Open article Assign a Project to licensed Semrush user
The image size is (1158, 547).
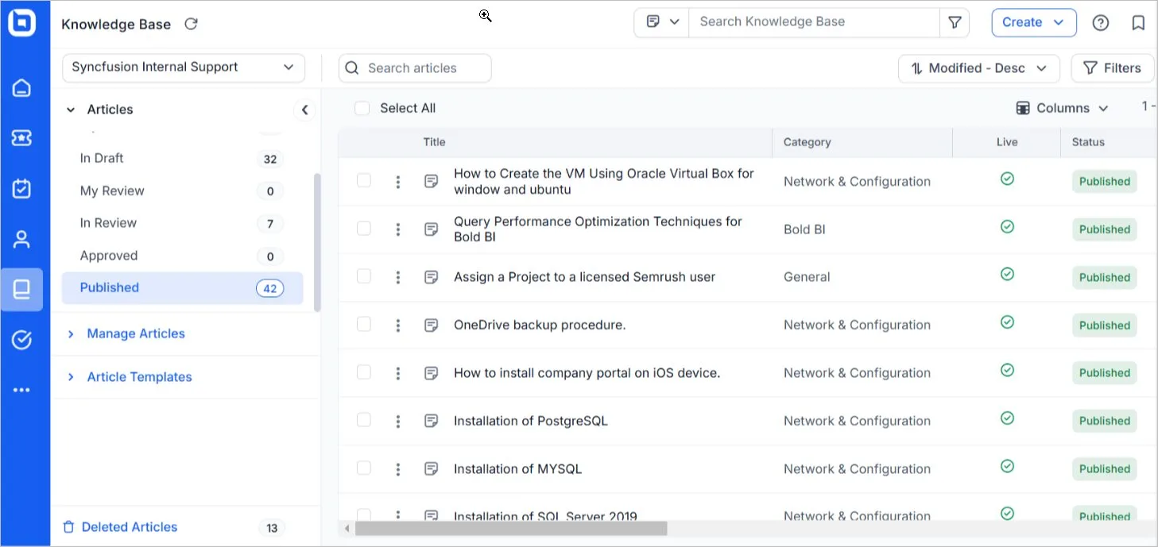(584, 277)
